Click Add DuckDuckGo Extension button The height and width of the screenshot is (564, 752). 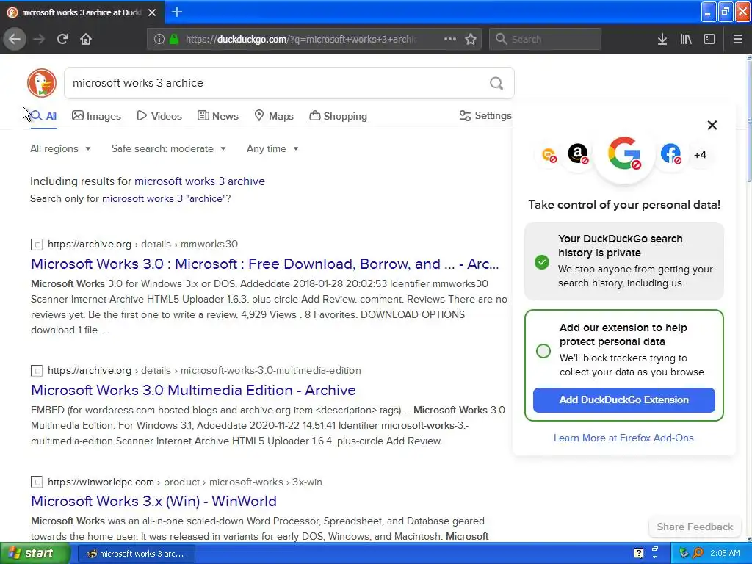point(624,400)
